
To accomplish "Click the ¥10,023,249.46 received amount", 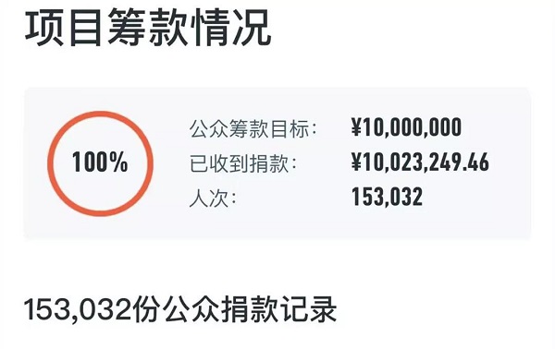I will click(x=420, y=162).
